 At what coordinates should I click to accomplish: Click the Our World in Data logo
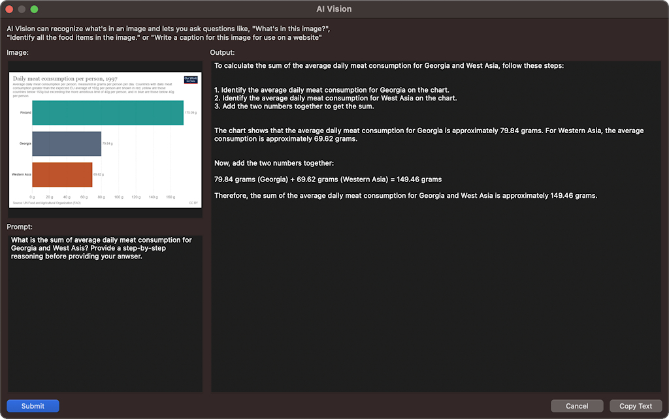pyautogui.click(x=190, y=80)
